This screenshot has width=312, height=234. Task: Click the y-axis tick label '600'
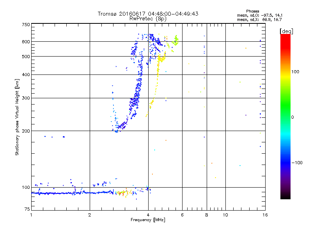tap(26, 42)
